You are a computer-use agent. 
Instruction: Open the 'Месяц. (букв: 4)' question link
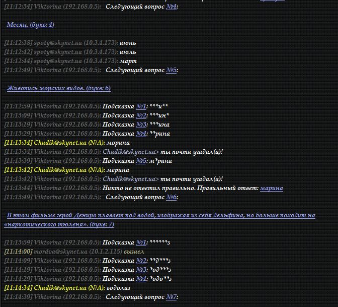coord(30,25)
